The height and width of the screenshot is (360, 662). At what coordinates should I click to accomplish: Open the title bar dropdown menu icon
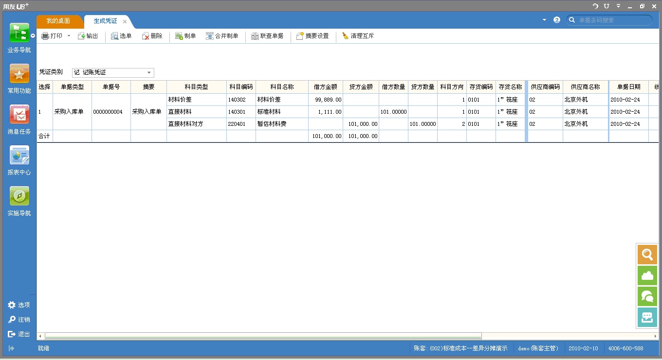coord(618,6)
